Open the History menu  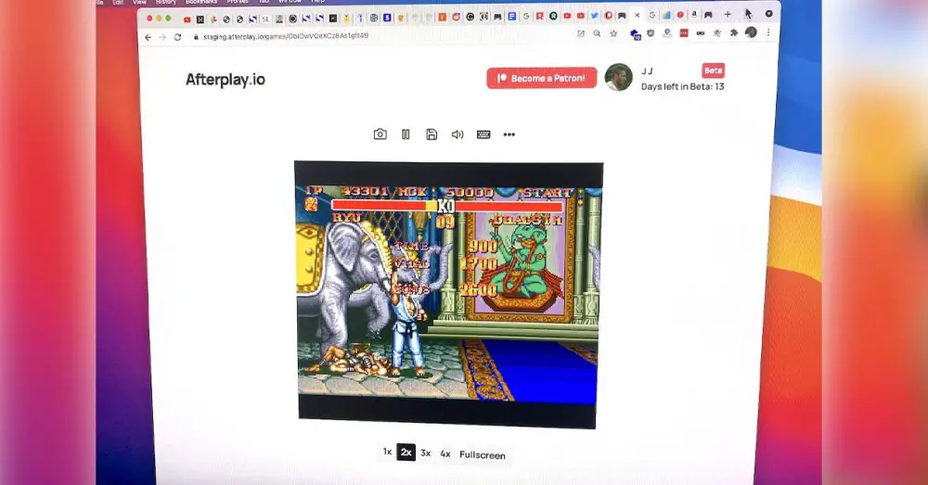pyautogui.click(x=166, y=3)
